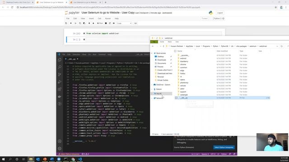The height and width of the screenshot is (162, 289).
Task: Select Downloads in Quick access
Action: [x=162, y=60]
